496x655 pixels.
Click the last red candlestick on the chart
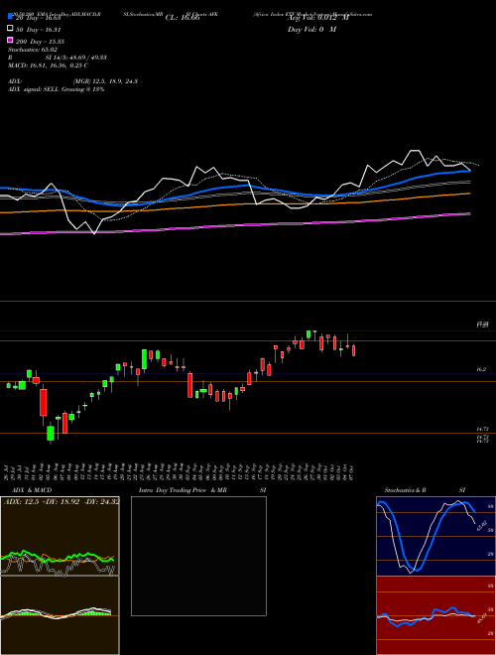point(353,350)
